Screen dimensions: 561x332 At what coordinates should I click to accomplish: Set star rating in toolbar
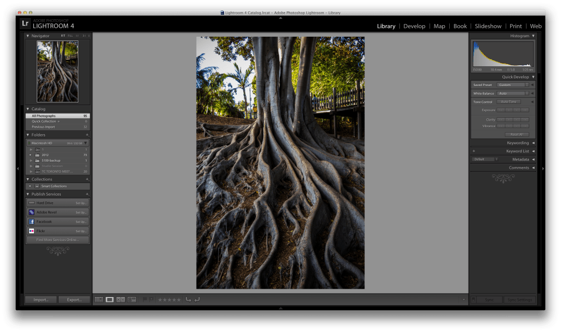[169, 300]
